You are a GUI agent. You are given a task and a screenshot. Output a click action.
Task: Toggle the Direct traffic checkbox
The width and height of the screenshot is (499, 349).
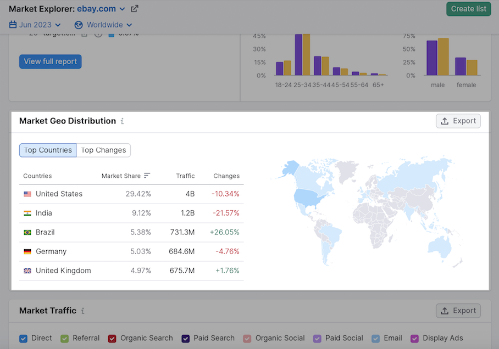pyautogui.click(x=23, y=339)
